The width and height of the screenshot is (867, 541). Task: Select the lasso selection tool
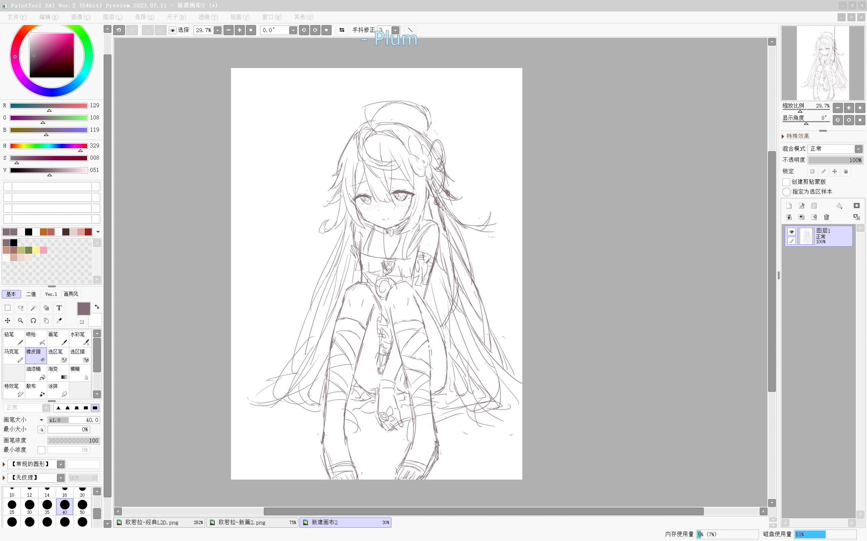(20, 308)
